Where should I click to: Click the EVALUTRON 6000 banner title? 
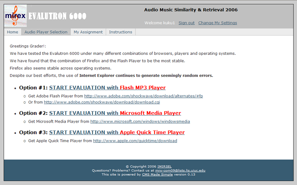tap(57, 16)
